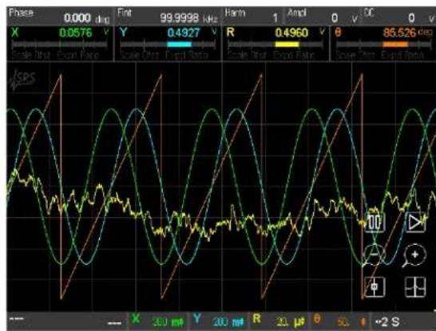Tap X 200 mV scale in bottom bar
436x331 pixels.
coord(157,321)
